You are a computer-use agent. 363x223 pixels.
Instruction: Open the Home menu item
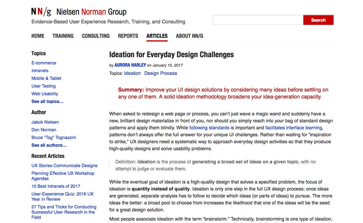tap(38, 36)
